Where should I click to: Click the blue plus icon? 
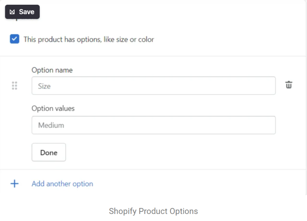click(15, 184)
